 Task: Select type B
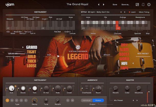pyautogui.click(x=12, y=100)
